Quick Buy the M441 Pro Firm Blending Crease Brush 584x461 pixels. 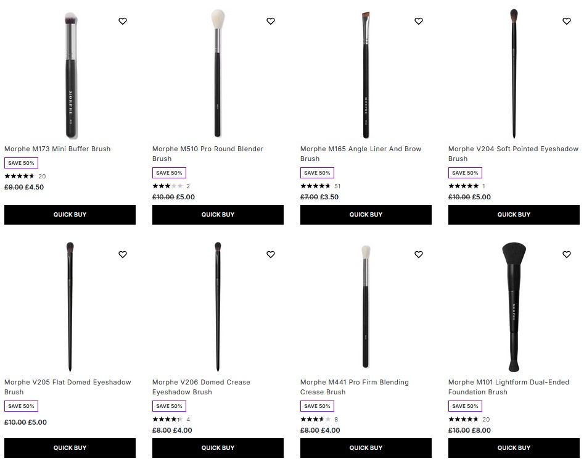[365, 448]
